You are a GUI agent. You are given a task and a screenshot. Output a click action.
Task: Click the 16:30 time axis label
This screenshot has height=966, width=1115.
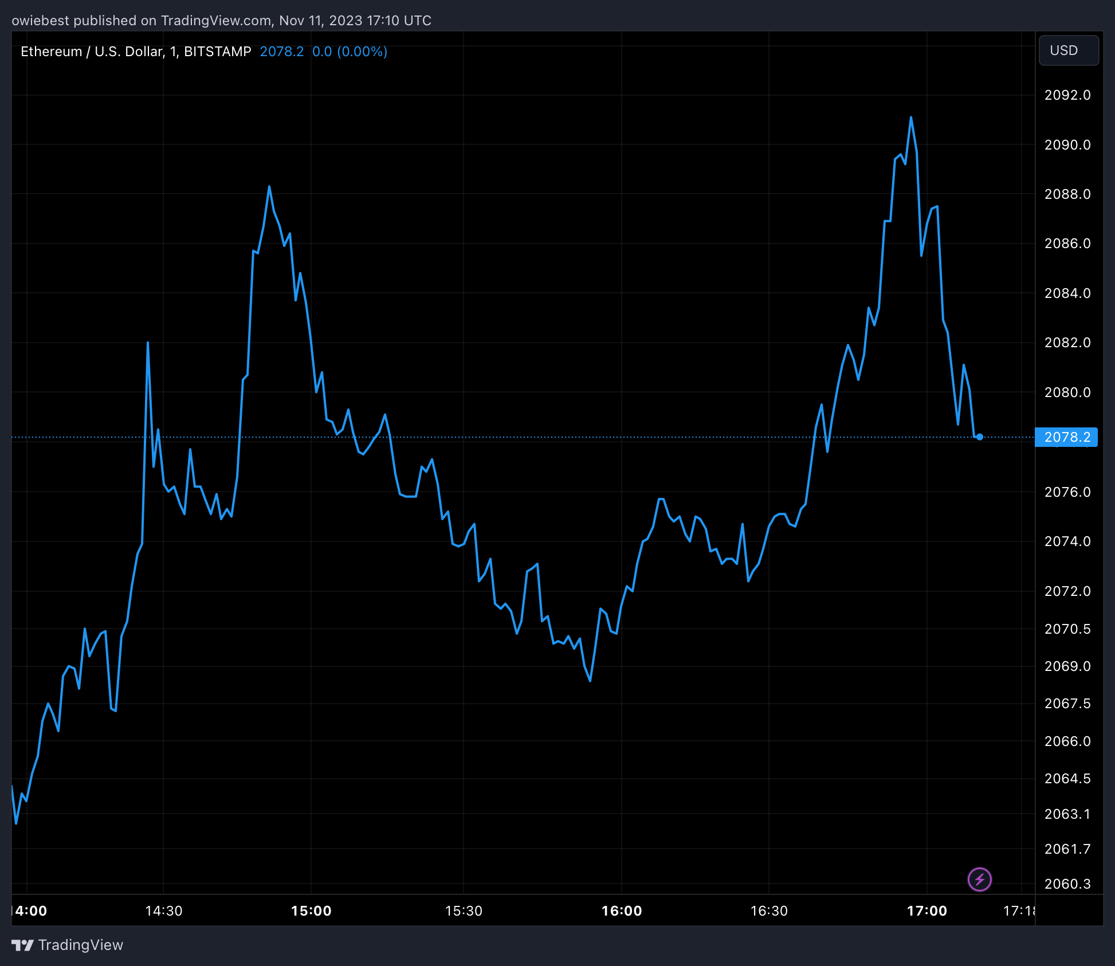pos(769,910)
